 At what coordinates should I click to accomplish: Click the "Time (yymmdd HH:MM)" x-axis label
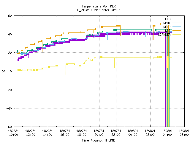(x=99, y=140)
